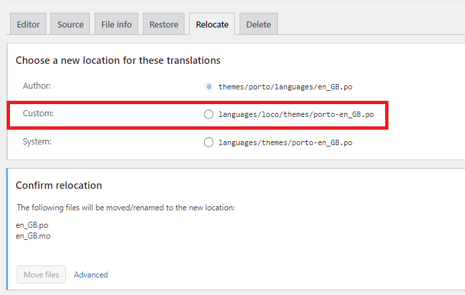This screenshot has height=295, width=465.
Task: Switch to the Delete tab
Action: coord(258,25)
